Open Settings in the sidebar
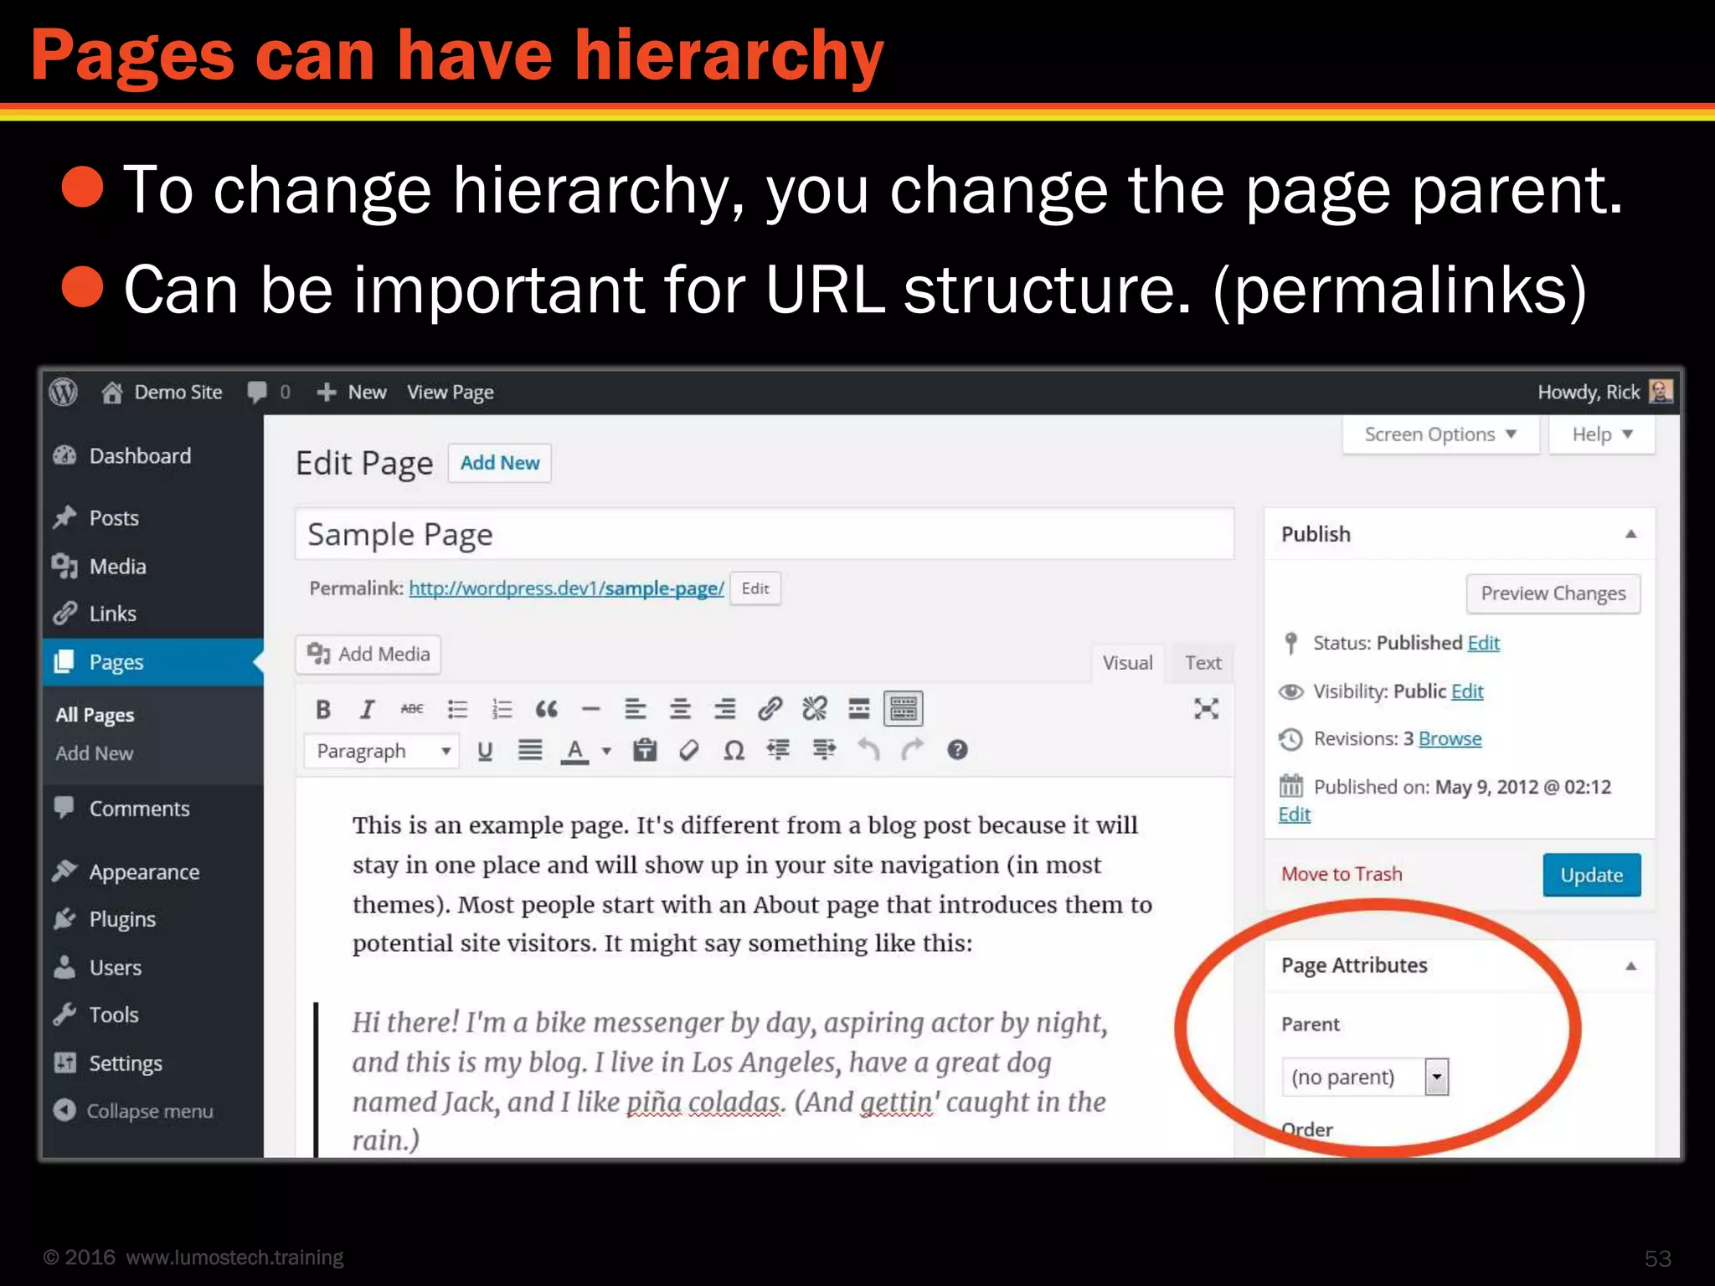1715x1286 pixels. 126,1063
